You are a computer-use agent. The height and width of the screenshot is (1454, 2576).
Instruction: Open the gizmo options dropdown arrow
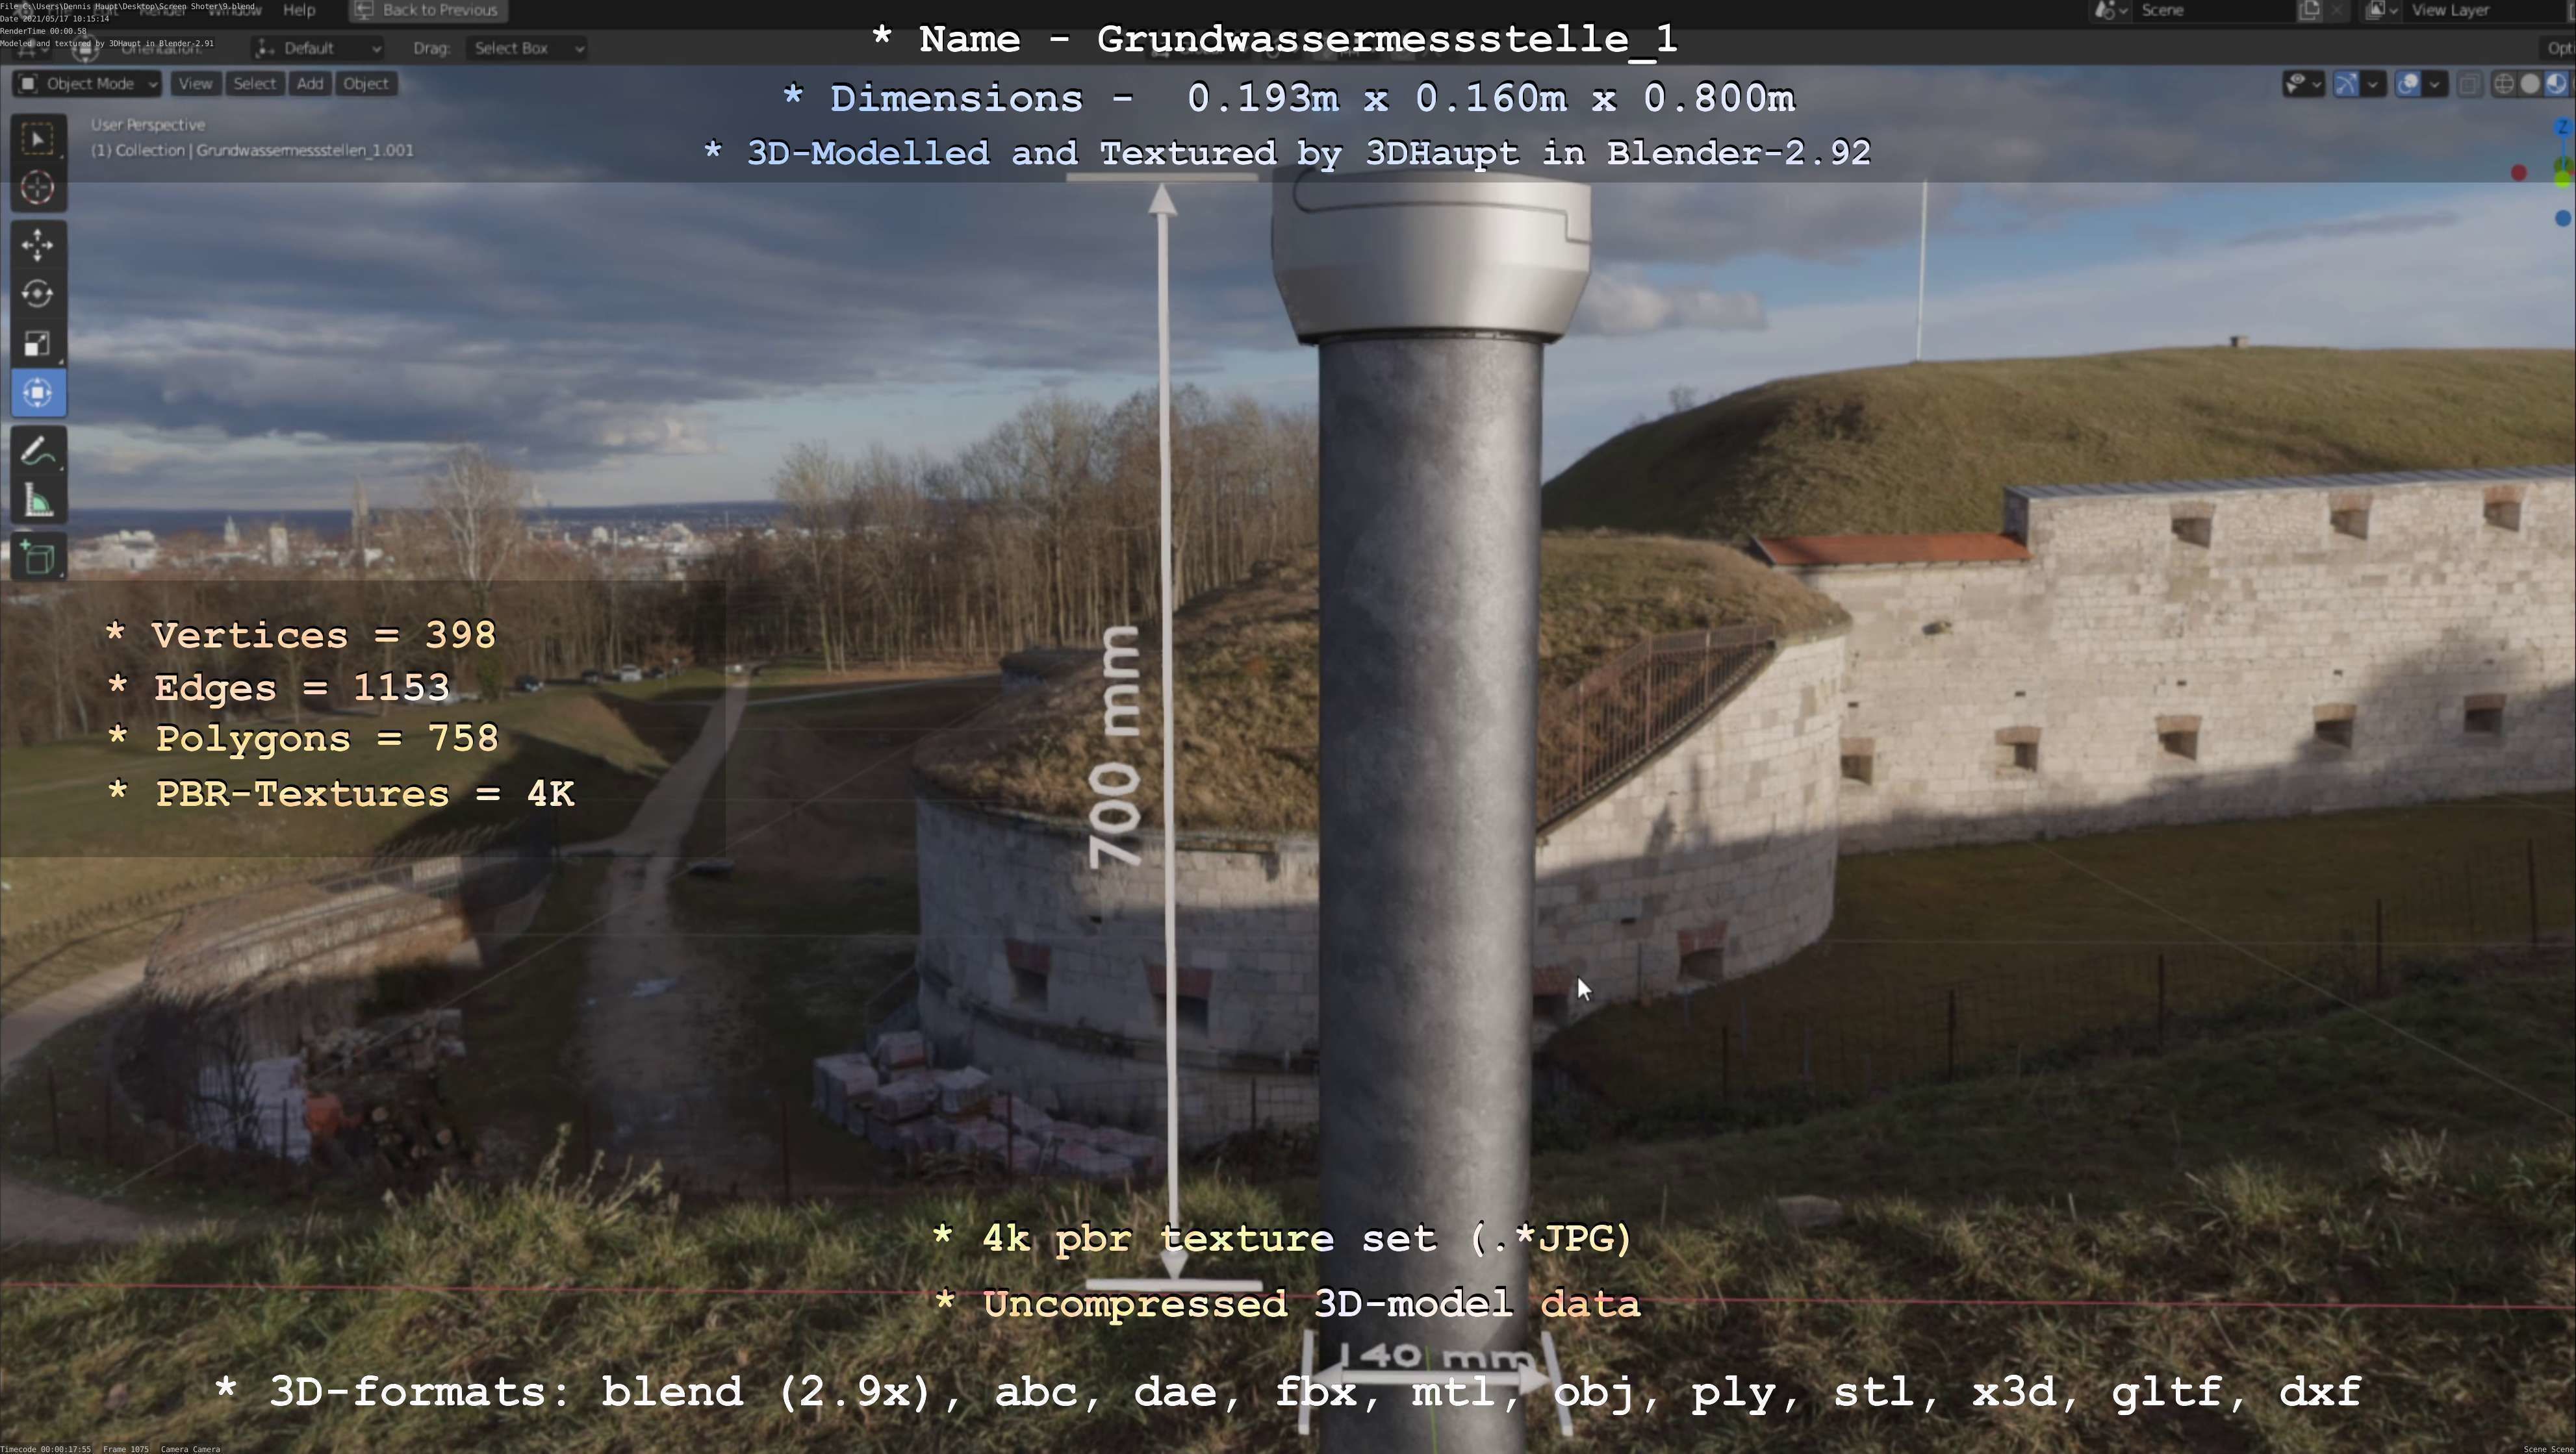[2372, 84]
